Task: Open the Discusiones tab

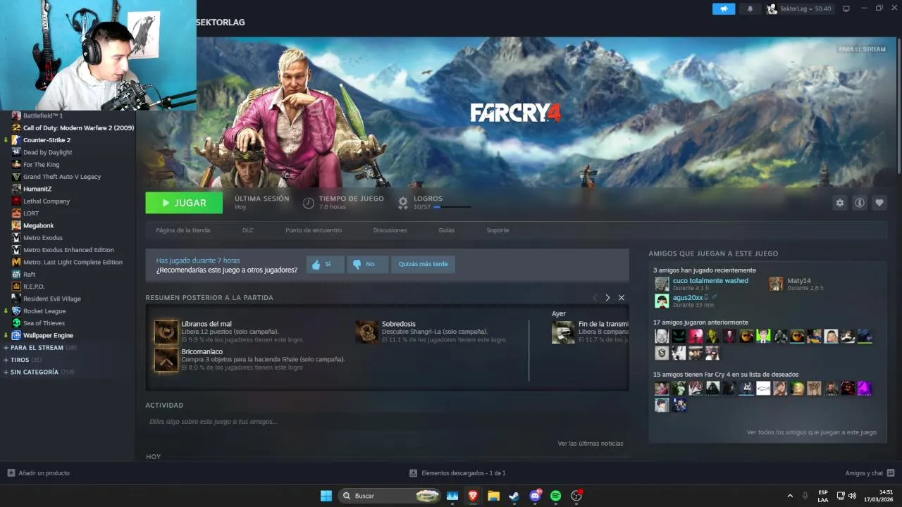Action: pos(390,230)
